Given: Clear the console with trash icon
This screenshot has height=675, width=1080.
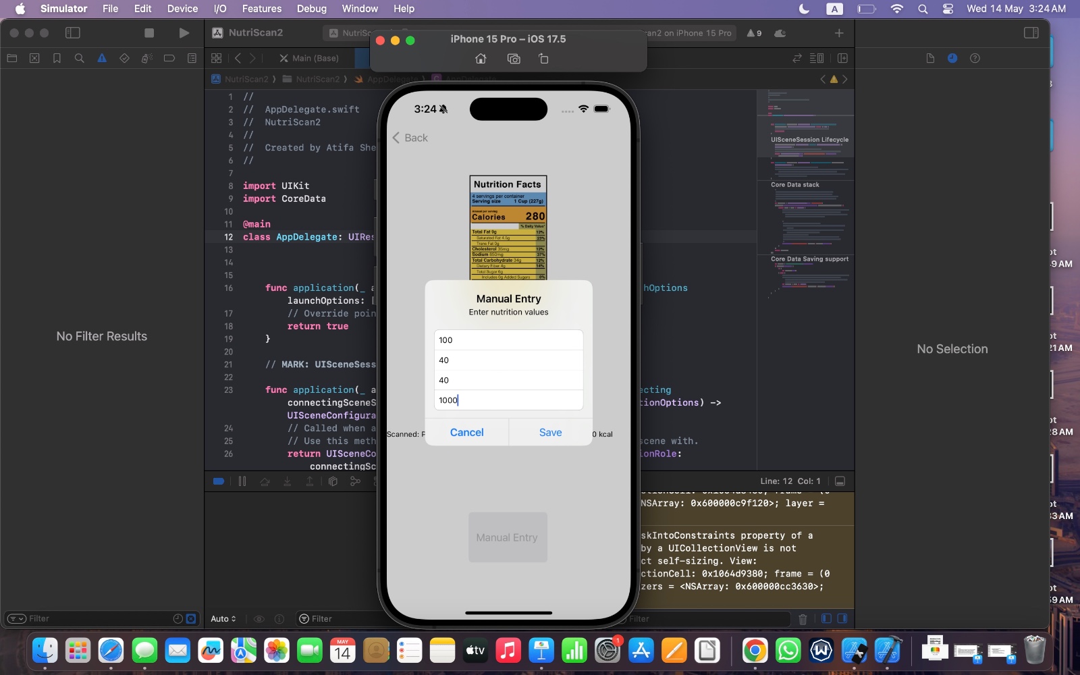Looking at the screenshot, I should coord(803,618).
